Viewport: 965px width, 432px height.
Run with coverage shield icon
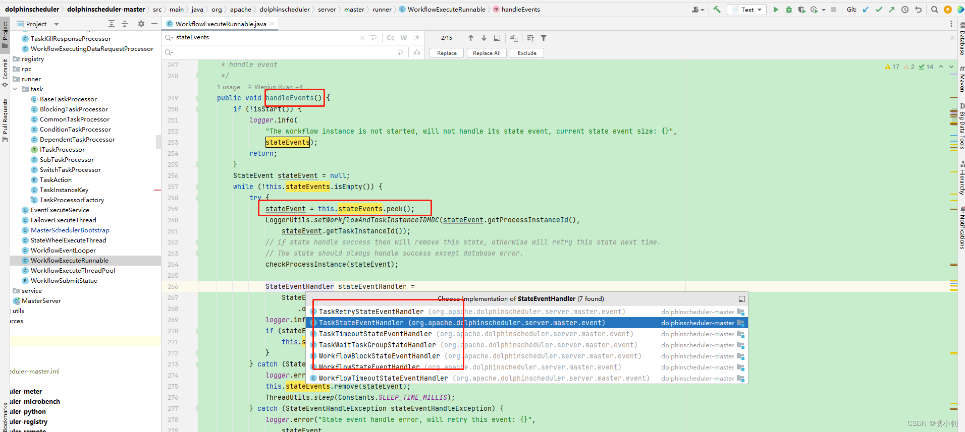point(801,10)
